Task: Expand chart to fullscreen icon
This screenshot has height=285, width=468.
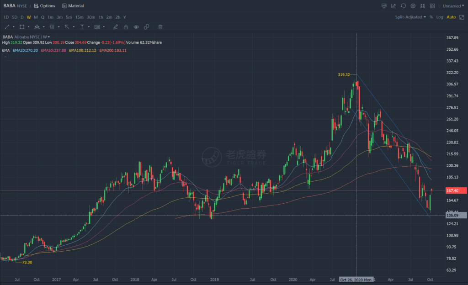Action: pyautogui.click(x=462, y=17)
